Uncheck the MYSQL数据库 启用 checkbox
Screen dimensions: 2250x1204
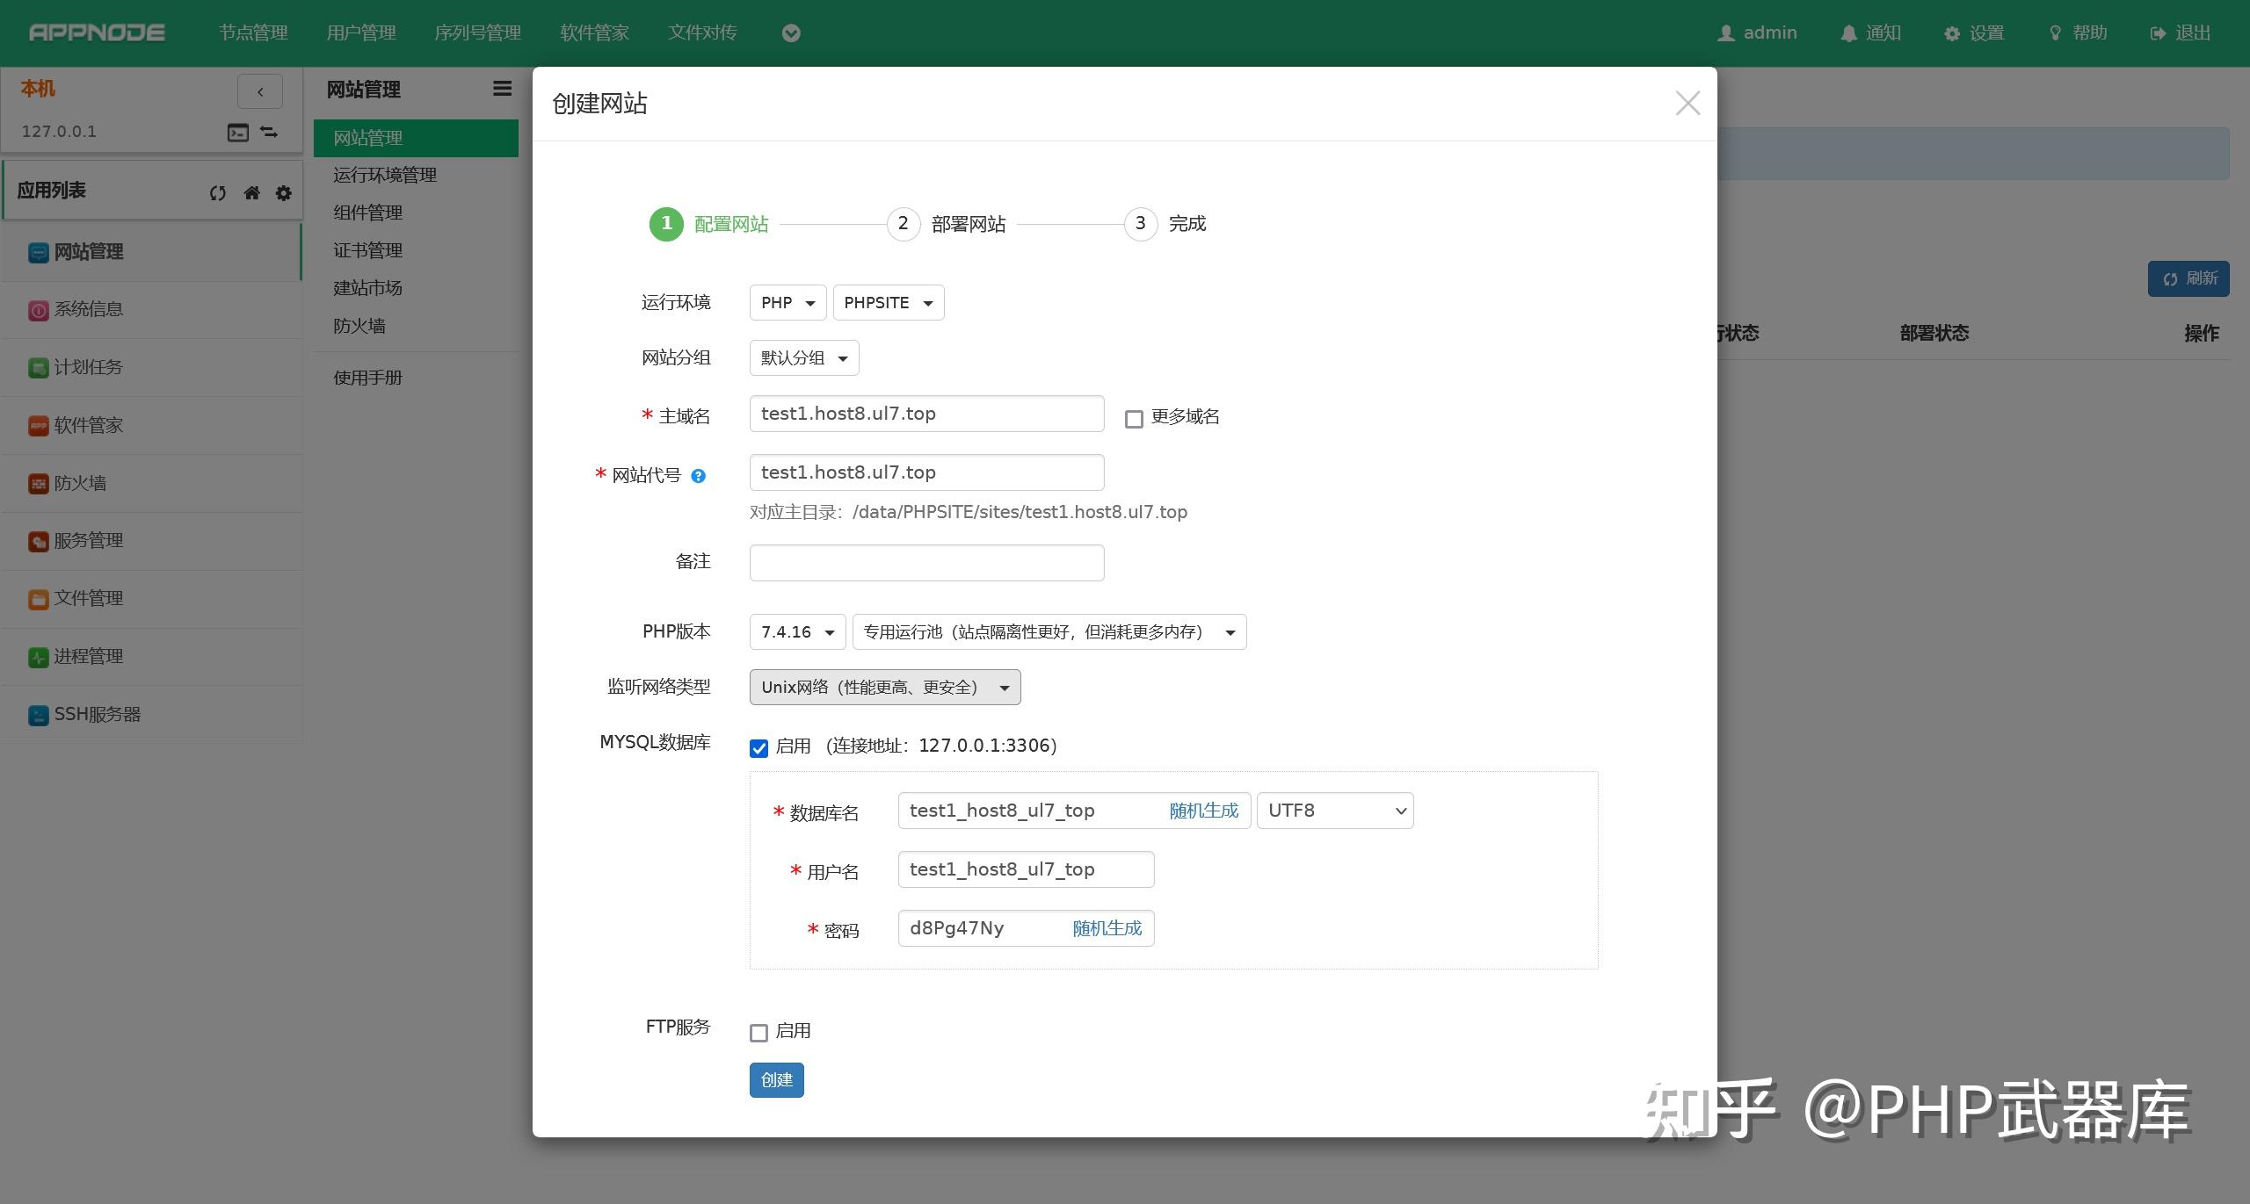(x=759, y=748)
